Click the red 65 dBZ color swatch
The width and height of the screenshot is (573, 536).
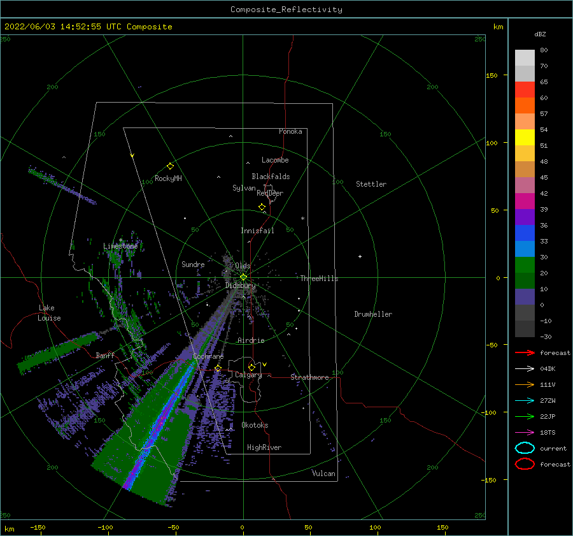[x=525, y=89]
